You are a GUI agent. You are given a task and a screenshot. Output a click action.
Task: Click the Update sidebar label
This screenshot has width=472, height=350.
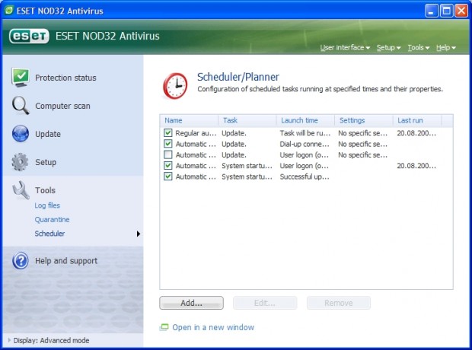click(48, 134)
